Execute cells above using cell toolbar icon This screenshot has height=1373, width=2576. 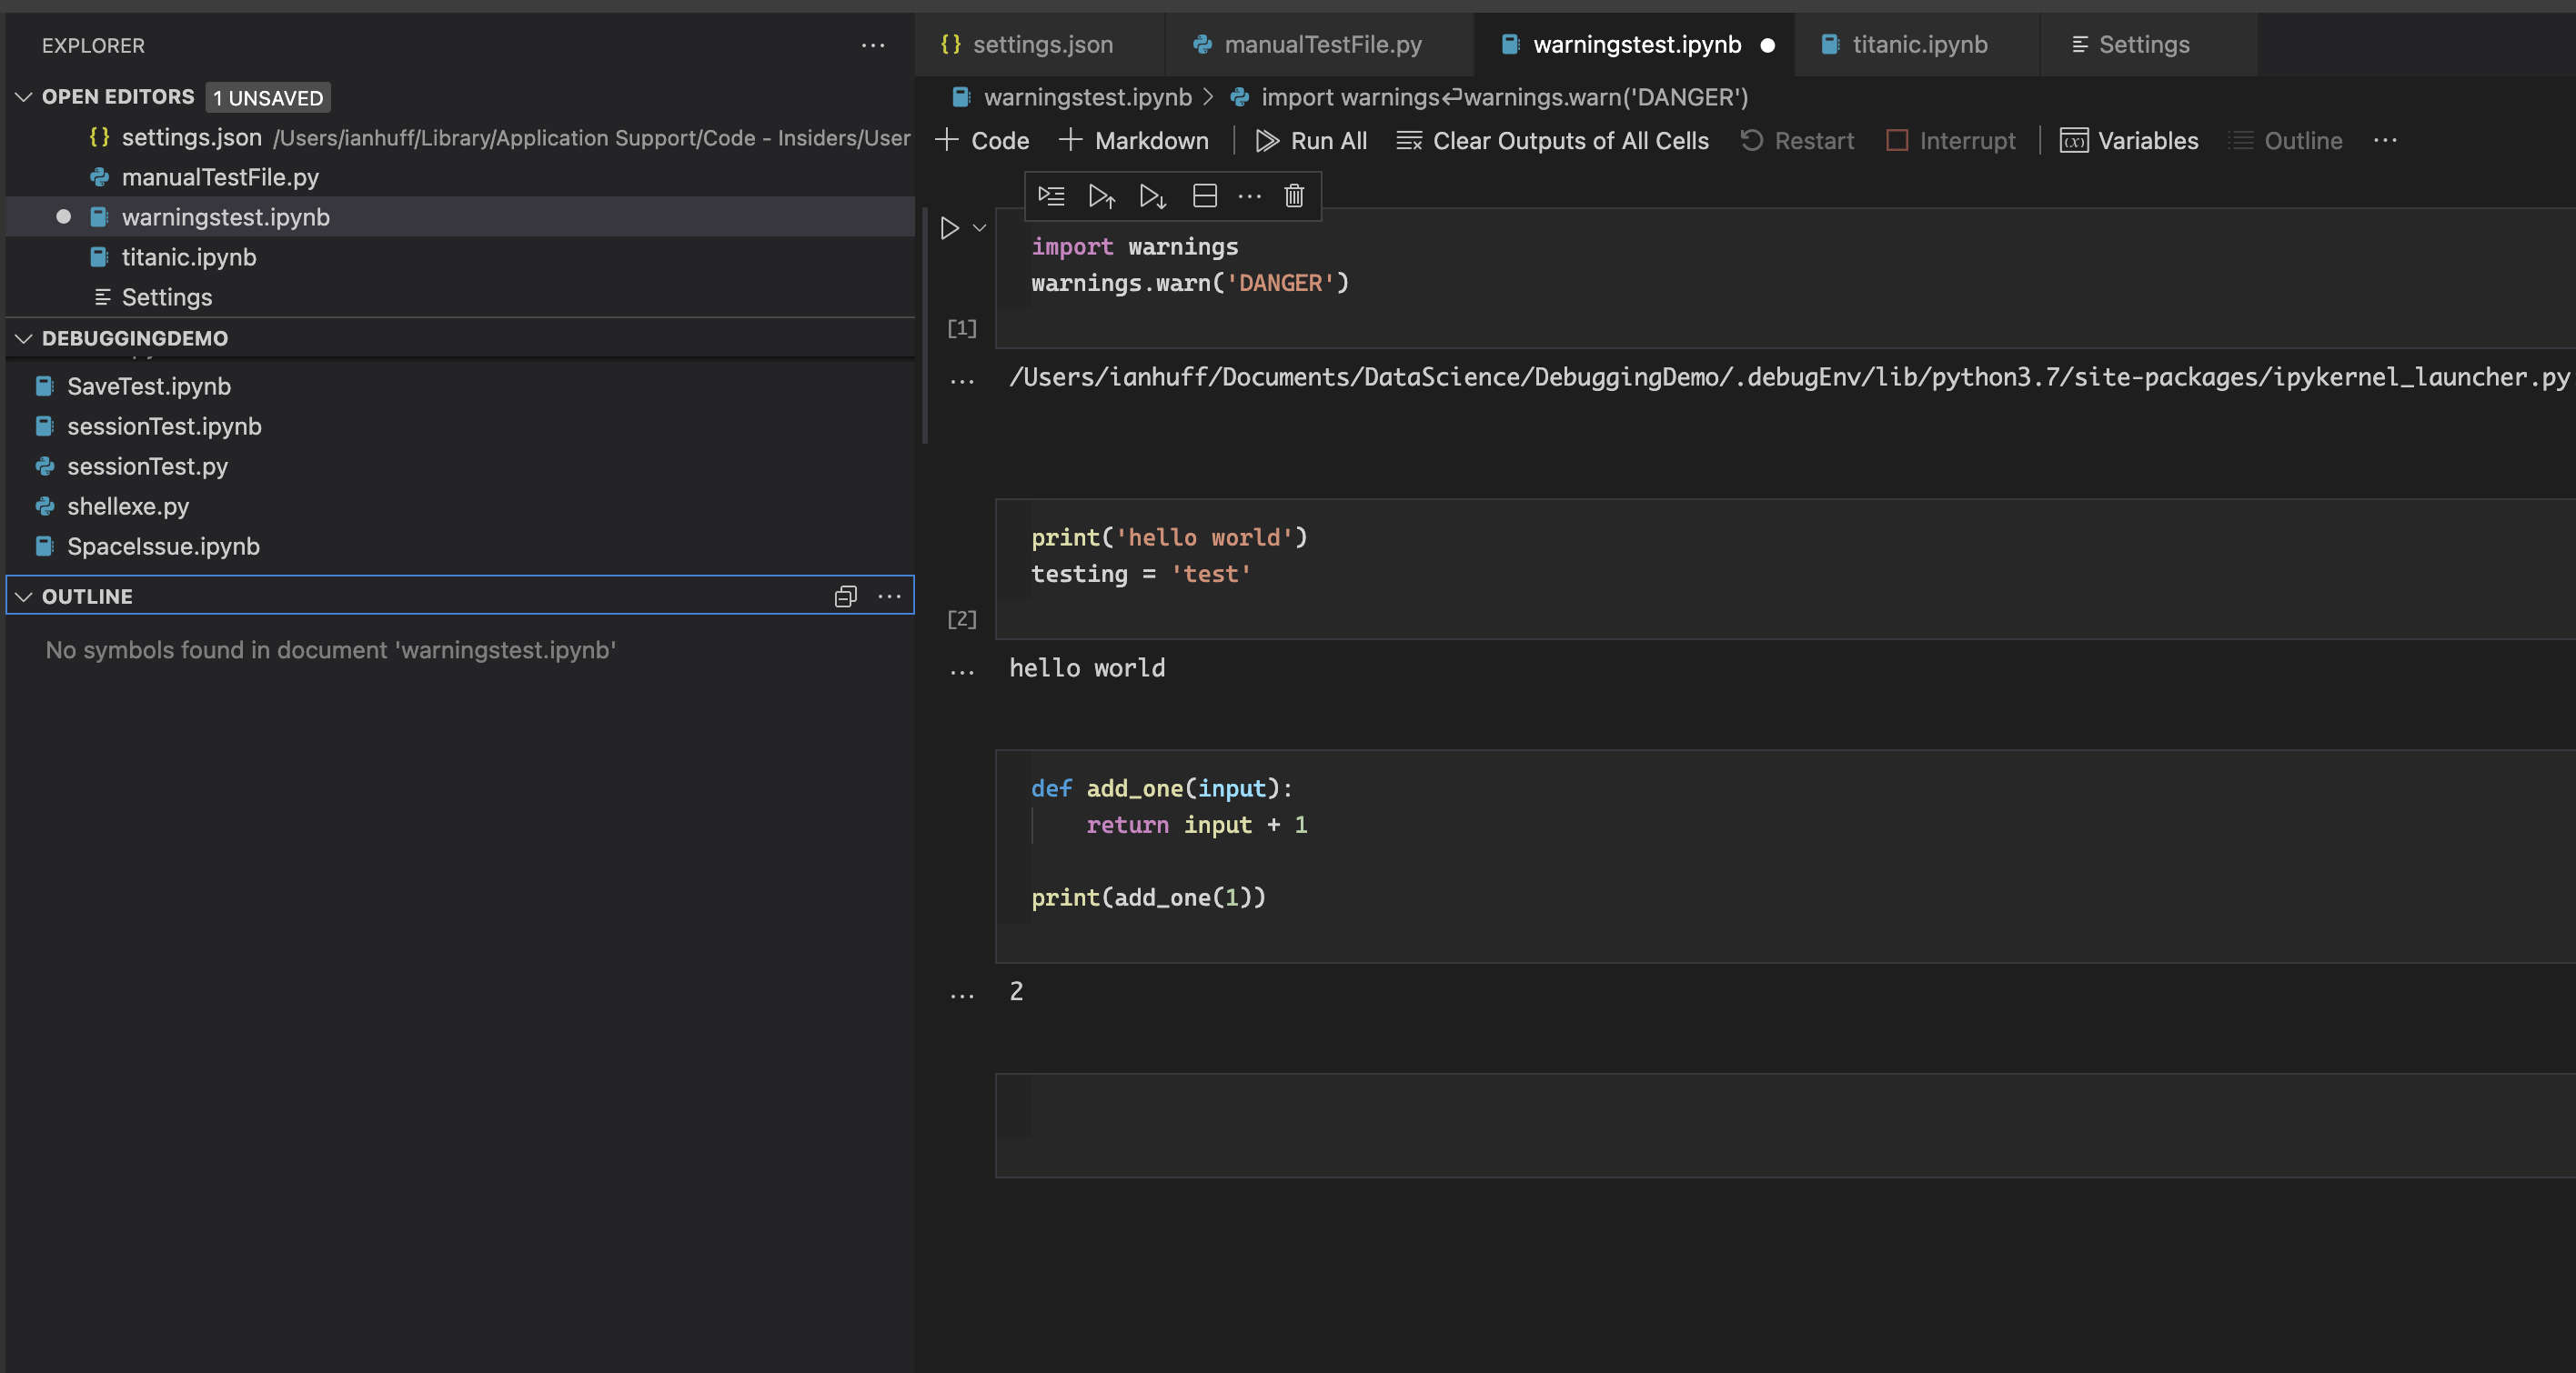pyautogui.click(x=1102, y=195)
